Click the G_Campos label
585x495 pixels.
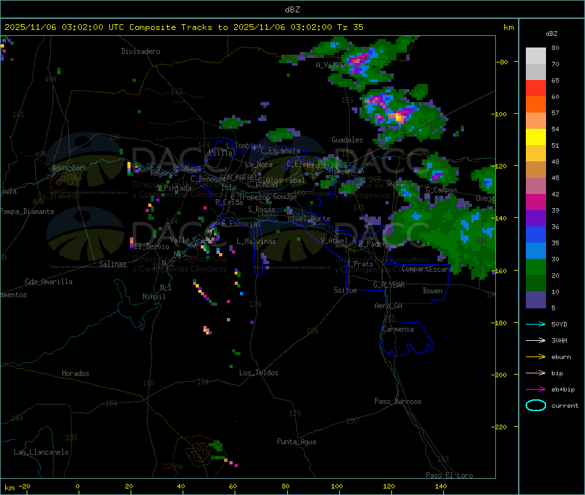pos(441,190)
